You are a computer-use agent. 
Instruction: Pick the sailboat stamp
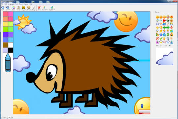[x=172, y=42]
